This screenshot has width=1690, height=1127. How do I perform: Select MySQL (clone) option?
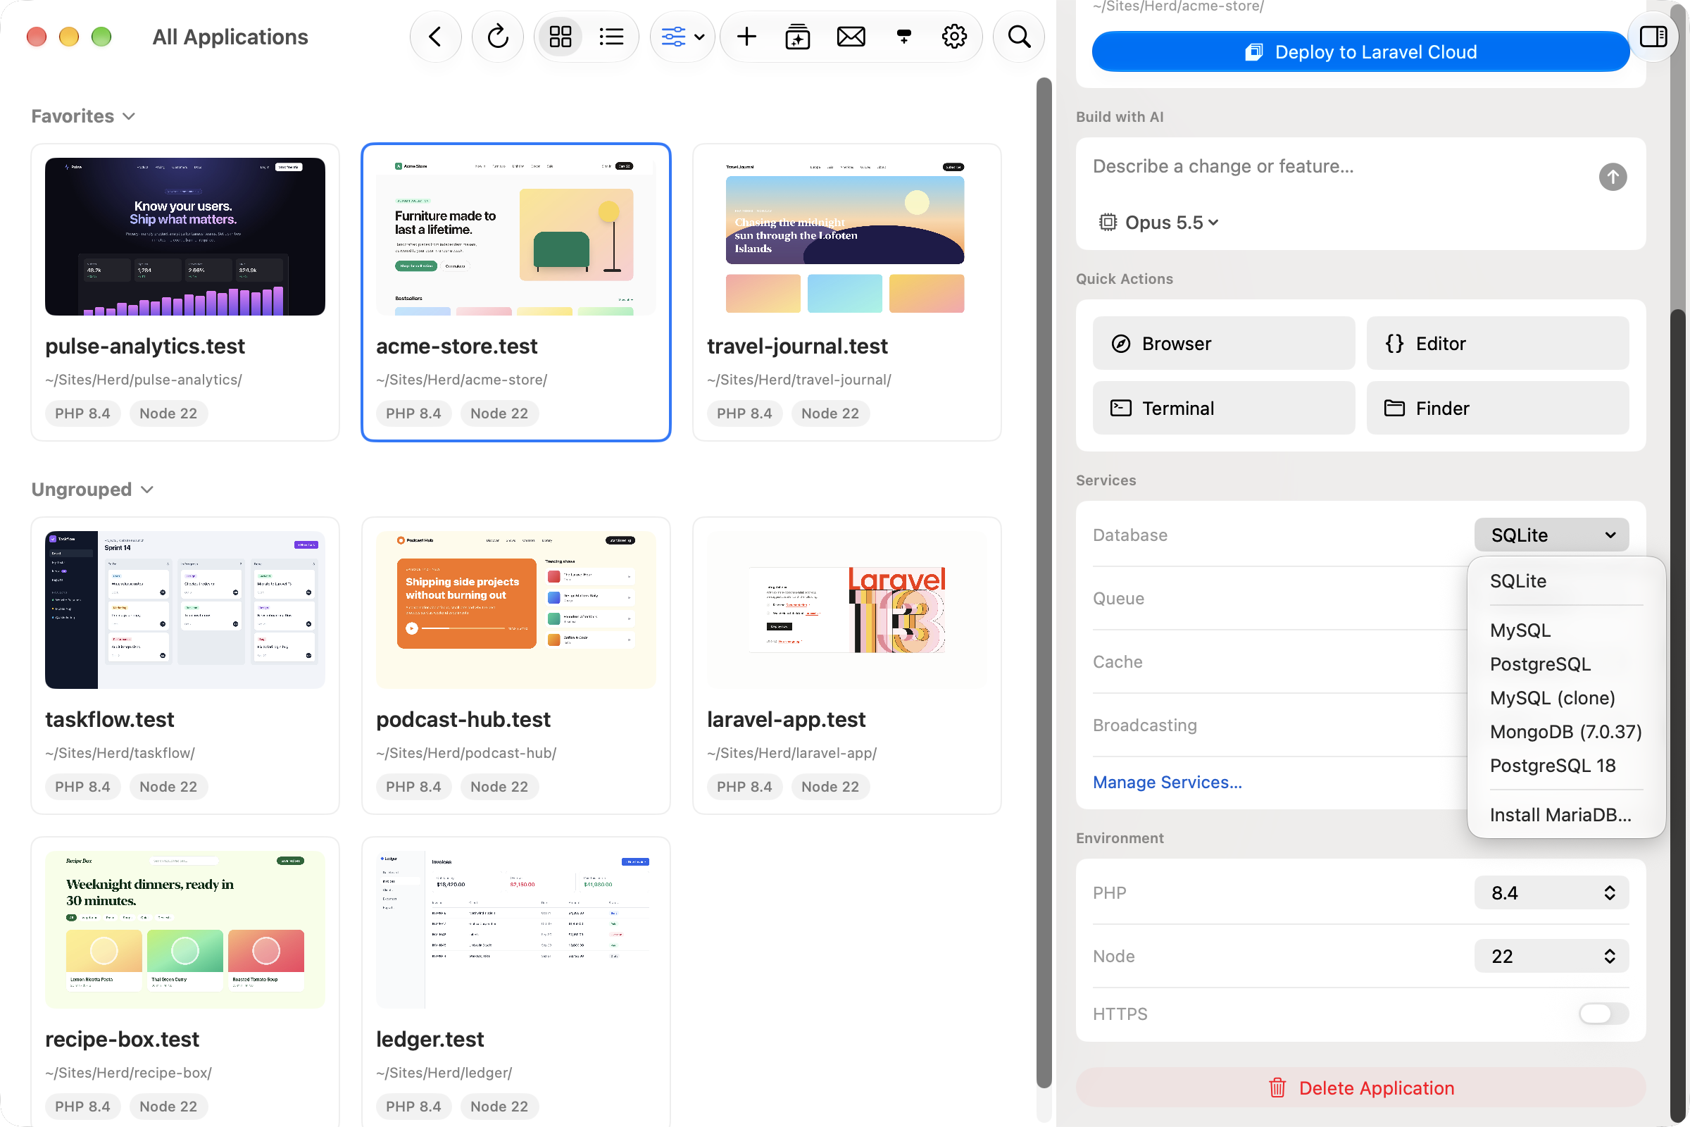pyautogui.click(x=1552, y=698)
